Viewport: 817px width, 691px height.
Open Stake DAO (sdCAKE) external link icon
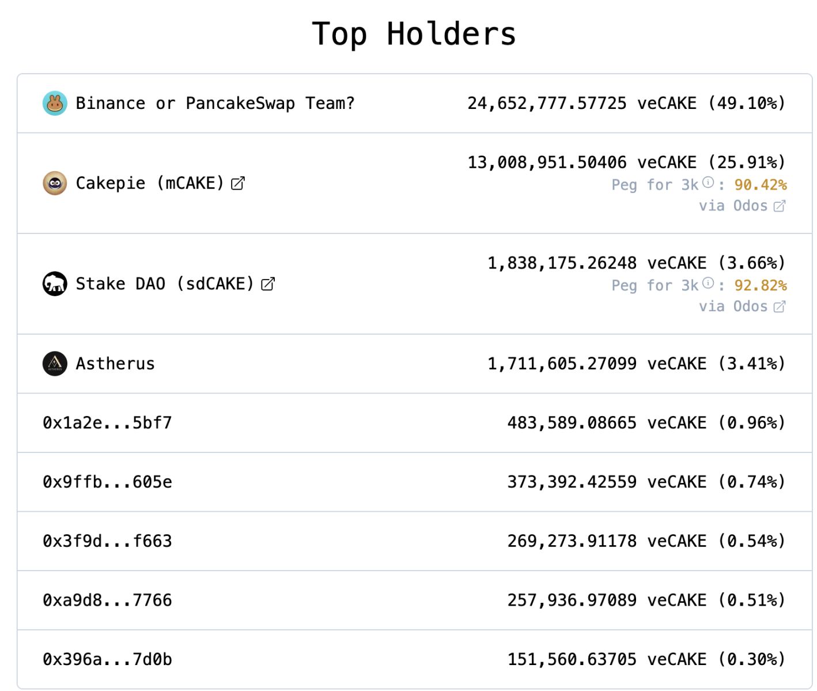coord(268,284)
